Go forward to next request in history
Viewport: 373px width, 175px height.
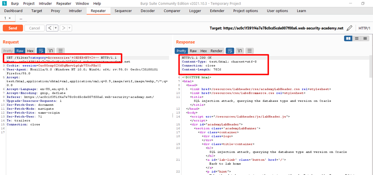coord(64,28)
